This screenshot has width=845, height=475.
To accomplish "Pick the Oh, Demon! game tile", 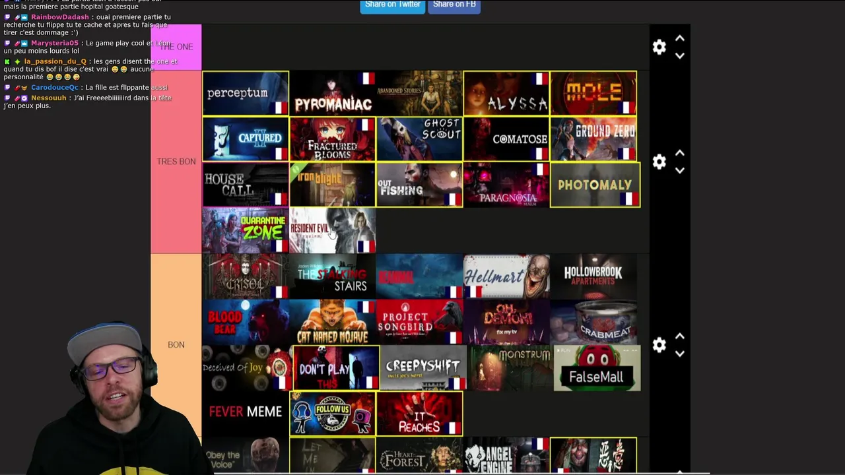I will pyautogui.click(x=506, y=323).
